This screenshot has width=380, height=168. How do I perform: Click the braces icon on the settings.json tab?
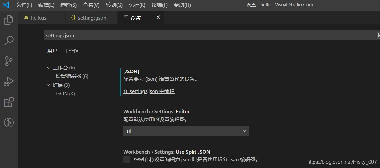click(x=73, y=18)
